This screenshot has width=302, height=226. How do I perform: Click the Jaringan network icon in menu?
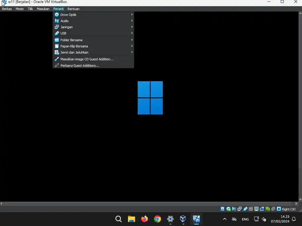pyautogui.click(x=57, y=27)
